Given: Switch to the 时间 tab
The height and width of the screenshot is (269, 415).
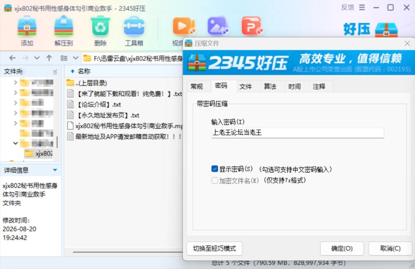Looking at the screenshot, I should tap(295, 86).
